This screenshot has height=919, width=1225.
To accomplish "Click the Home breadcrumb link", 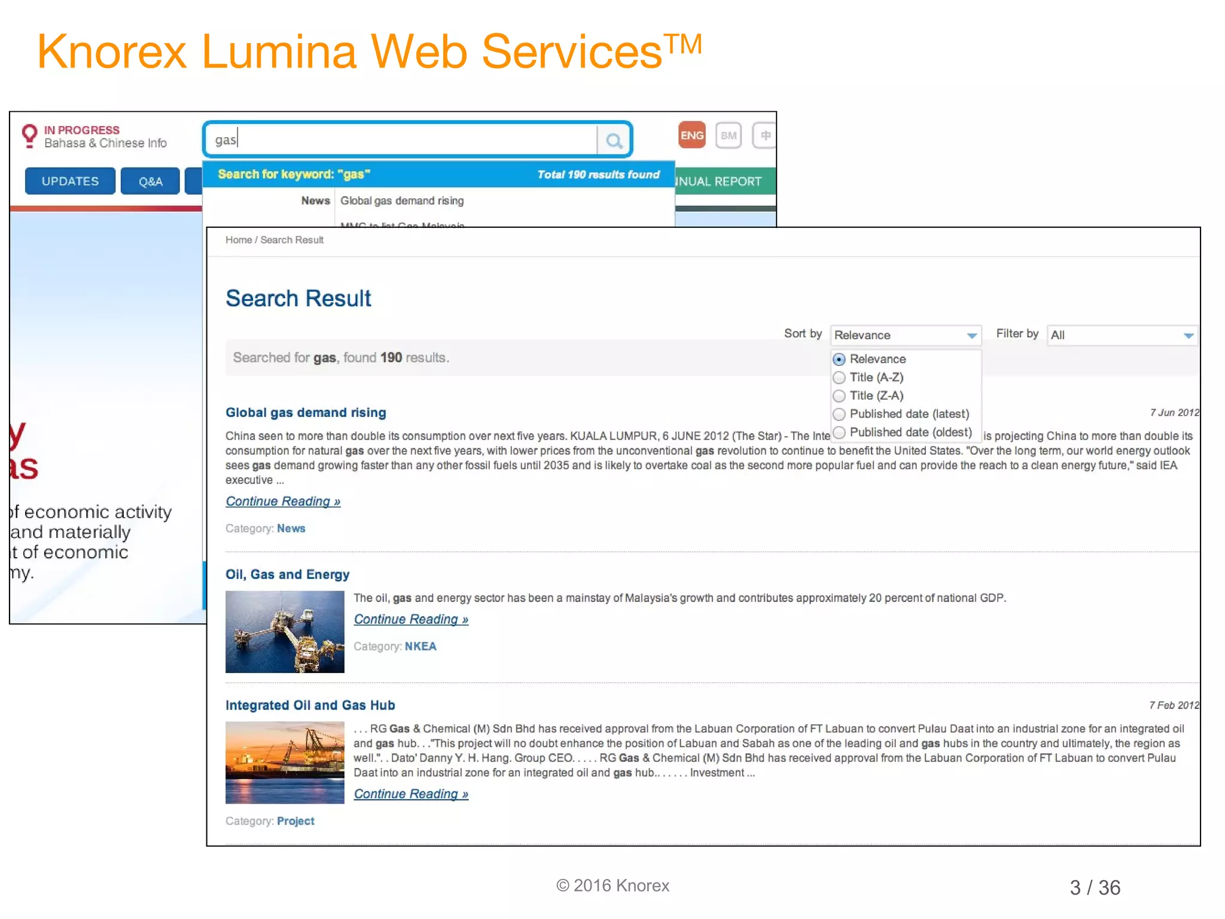I will (238, 240).
